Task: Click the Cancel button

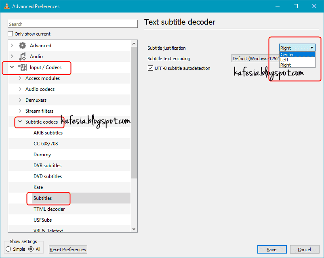Action: tap(305, 250)
